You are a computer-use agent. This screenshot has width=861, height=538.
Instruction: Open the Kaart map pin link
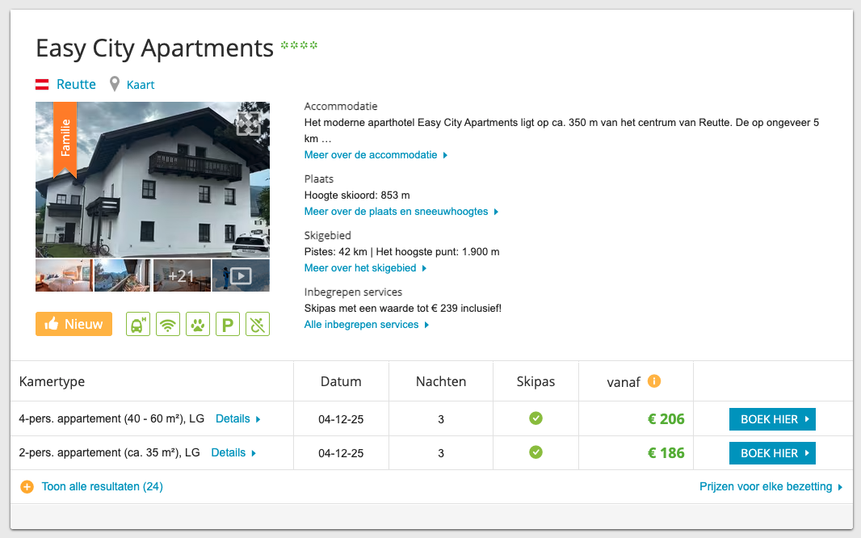coord(132,85)
